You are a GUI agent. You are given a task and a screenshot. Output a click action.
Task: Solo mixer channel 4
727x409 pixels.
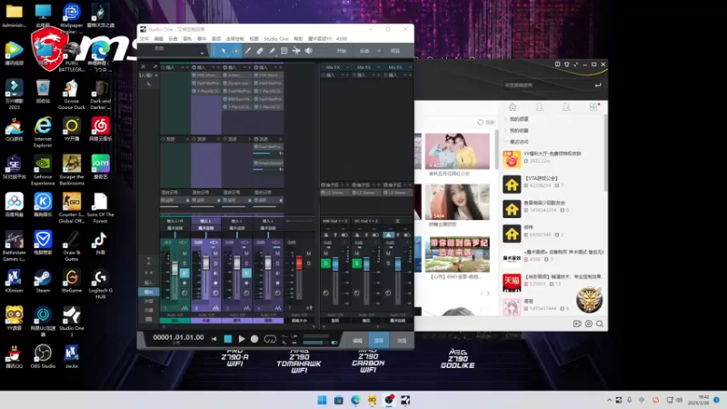tap(278, 264)
